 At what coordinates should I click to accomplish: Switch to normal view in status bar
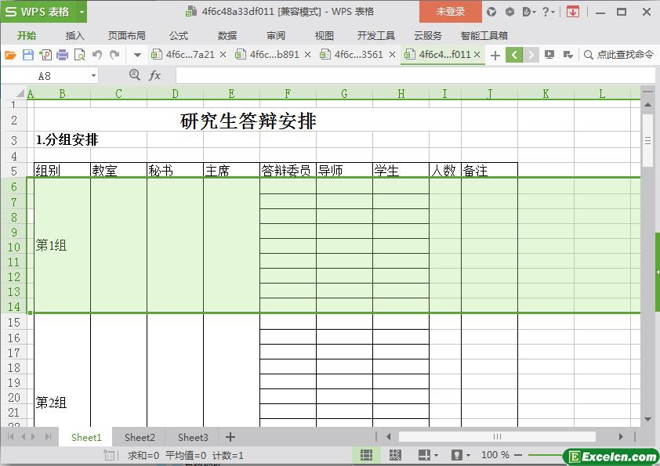366,455
